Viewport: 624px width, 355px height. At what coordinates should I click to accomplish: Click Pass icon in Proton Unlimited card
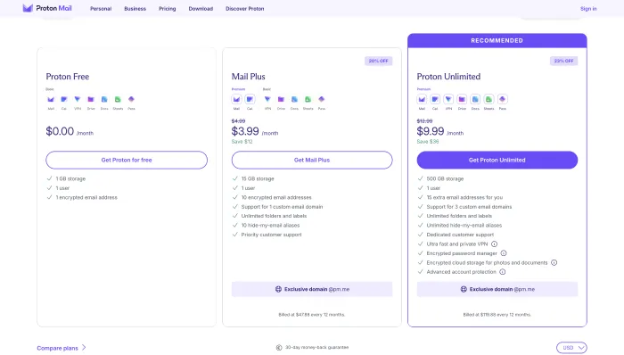pos(503,99)
